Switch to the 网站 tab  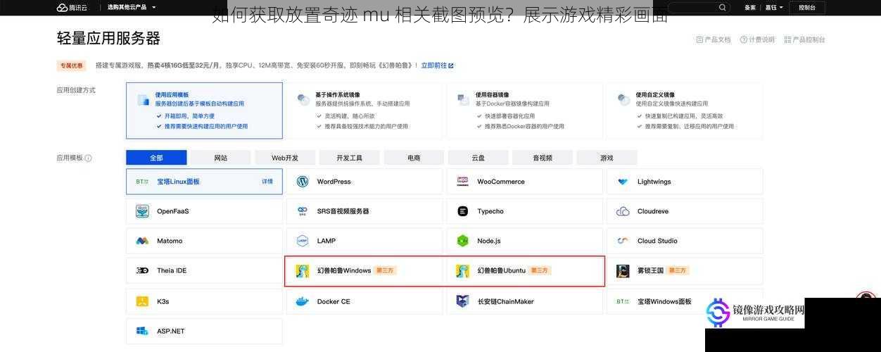pyautogui.click(x=220, y=158)
